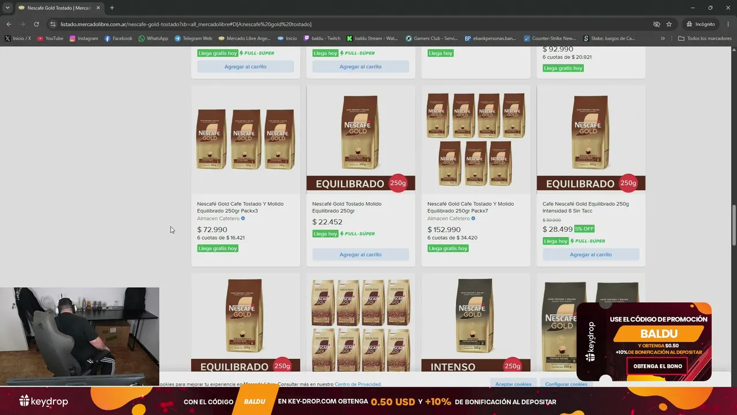
Task: Click the $92.990 price
Action: tap(558, 49)
